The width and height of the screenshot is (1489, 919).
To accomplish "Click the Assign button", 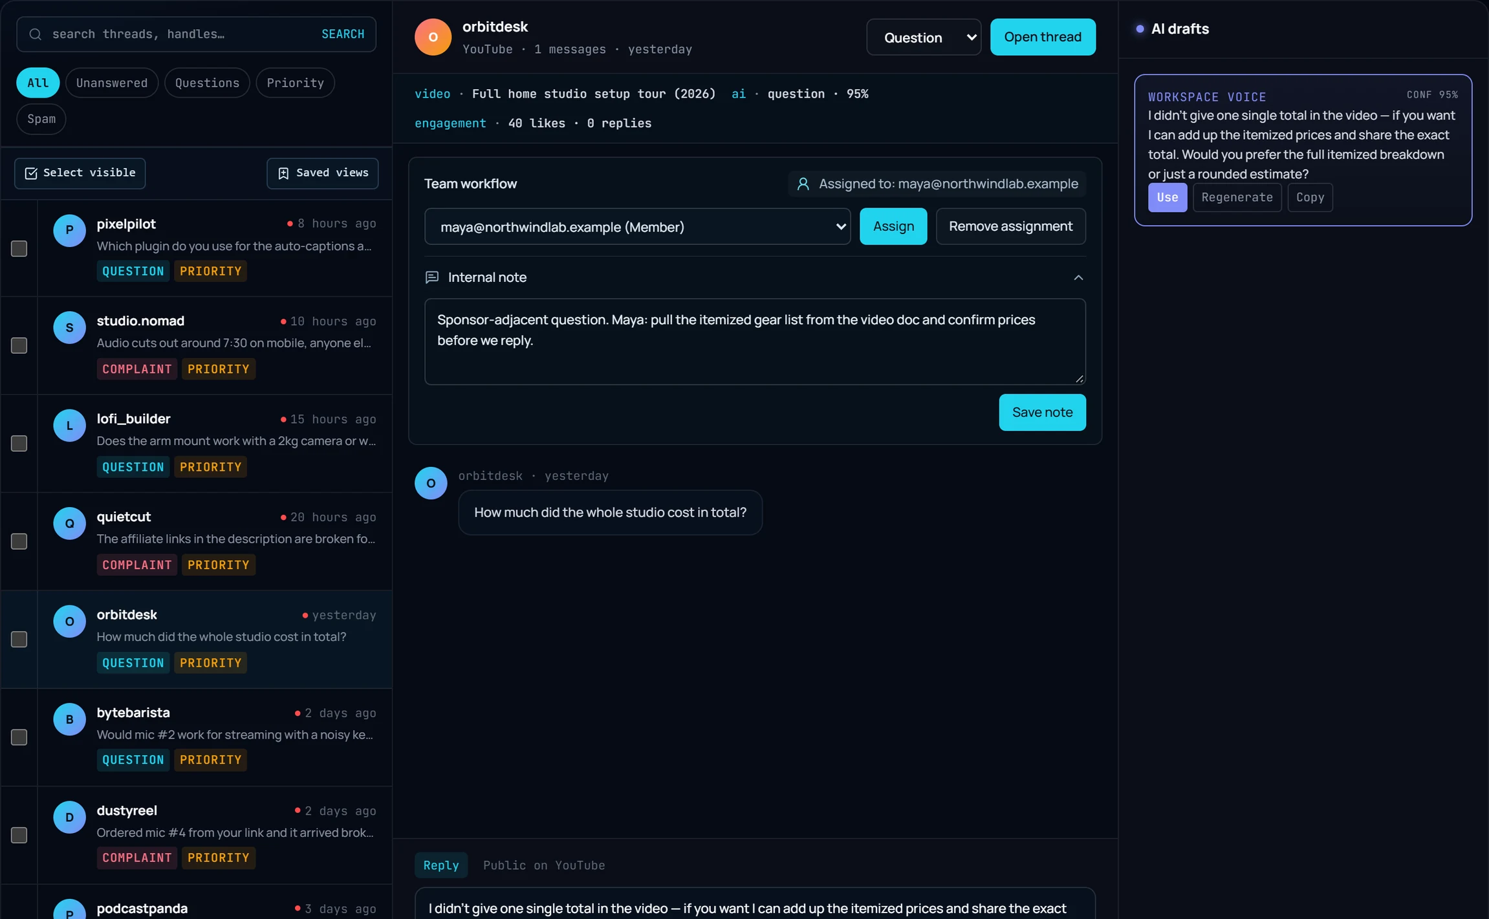I will [x=893, y=226].
